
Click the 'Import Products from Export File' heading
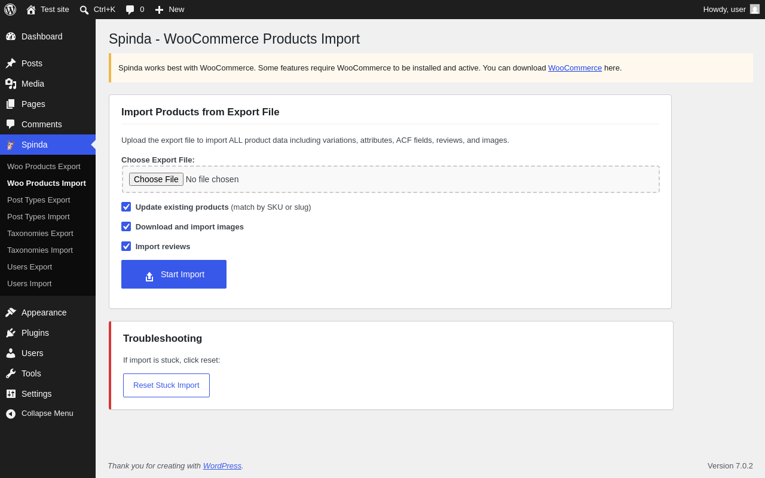click(x=200, y=112)
